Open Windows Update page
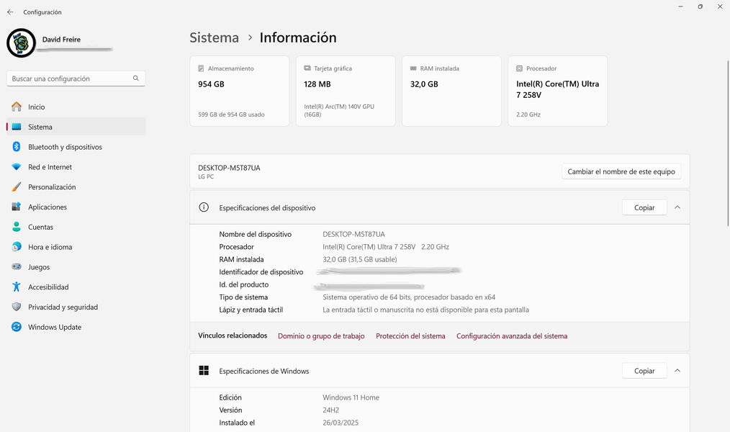730x432 pixels. [x=76, y=327]
